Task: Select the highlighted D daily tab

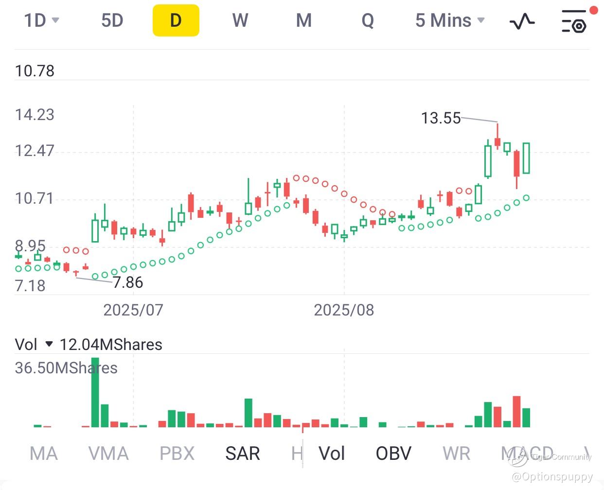Action: [x=176, y=20]
